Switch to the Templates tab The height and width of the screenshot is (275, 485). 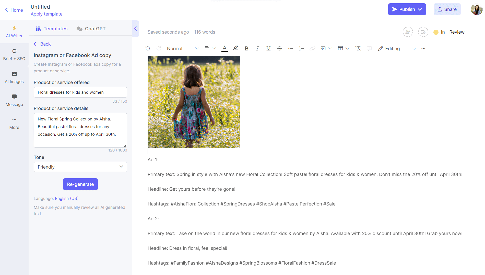(x=52, y=29)
